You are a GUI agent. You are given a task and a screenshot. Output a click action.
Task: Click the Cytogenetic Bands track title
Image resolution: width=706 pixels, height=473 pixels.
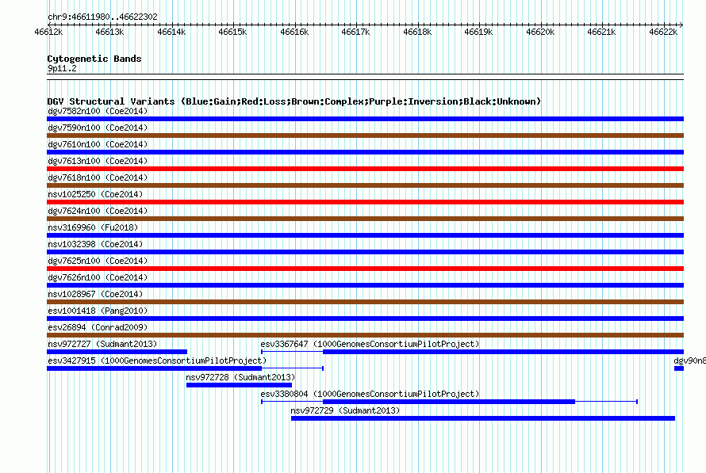(94, 59)
